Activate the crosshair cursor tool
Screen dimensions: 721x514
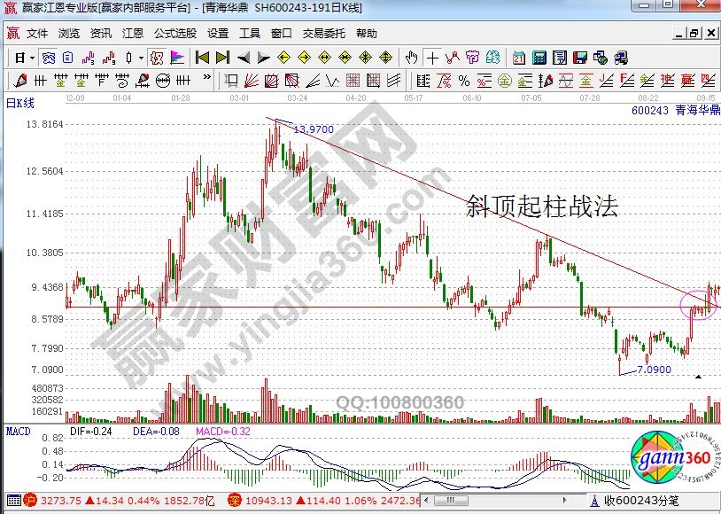432,58
